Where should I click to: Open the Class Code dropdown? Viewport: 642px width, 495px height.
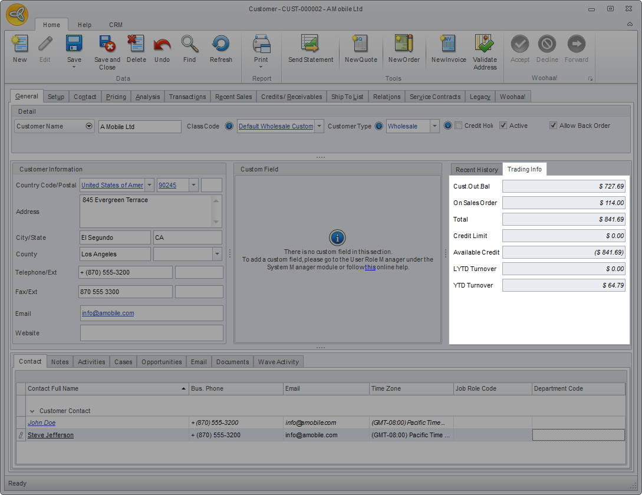(319, 126)
